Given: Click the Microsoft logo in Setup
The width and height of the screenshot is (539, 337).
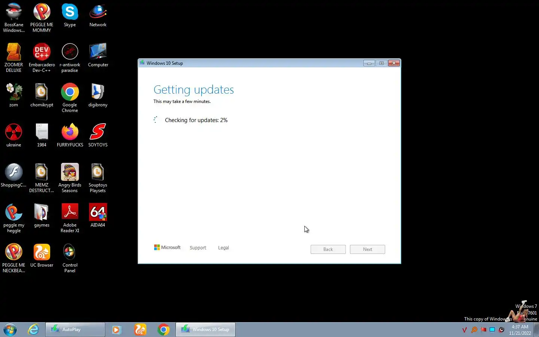Looking at the screenshot, I should point(167,248).
